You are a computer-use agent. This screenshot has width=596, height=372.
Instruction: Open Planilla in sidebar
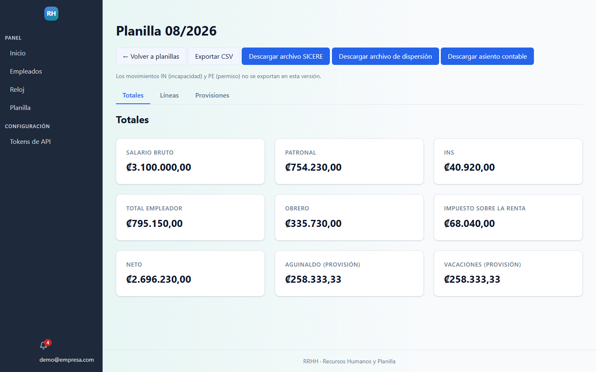[x=20, y=107]
